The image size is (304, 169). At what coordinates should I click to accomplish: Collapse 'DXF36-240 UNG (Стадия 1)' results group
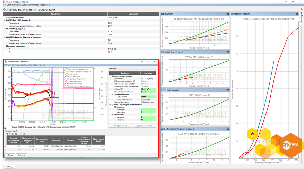(5, 20)
